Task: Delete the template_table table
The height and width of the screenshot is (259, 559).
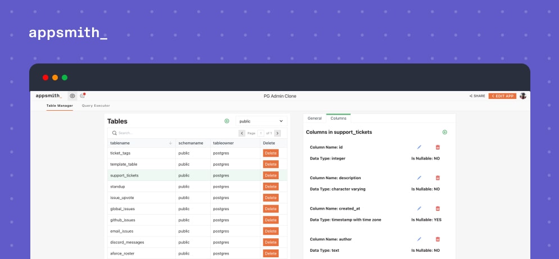Action: tap(271, 164)
